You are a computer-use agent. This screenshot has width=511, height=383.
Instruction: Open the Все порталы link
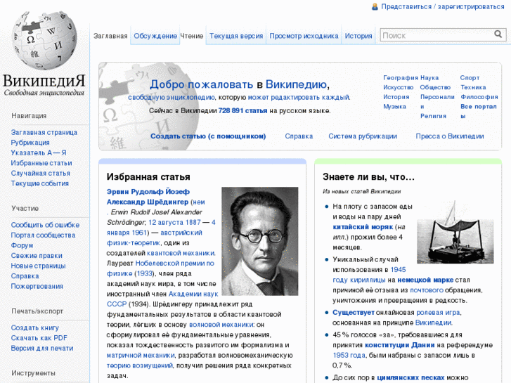[x=479, y=111]
